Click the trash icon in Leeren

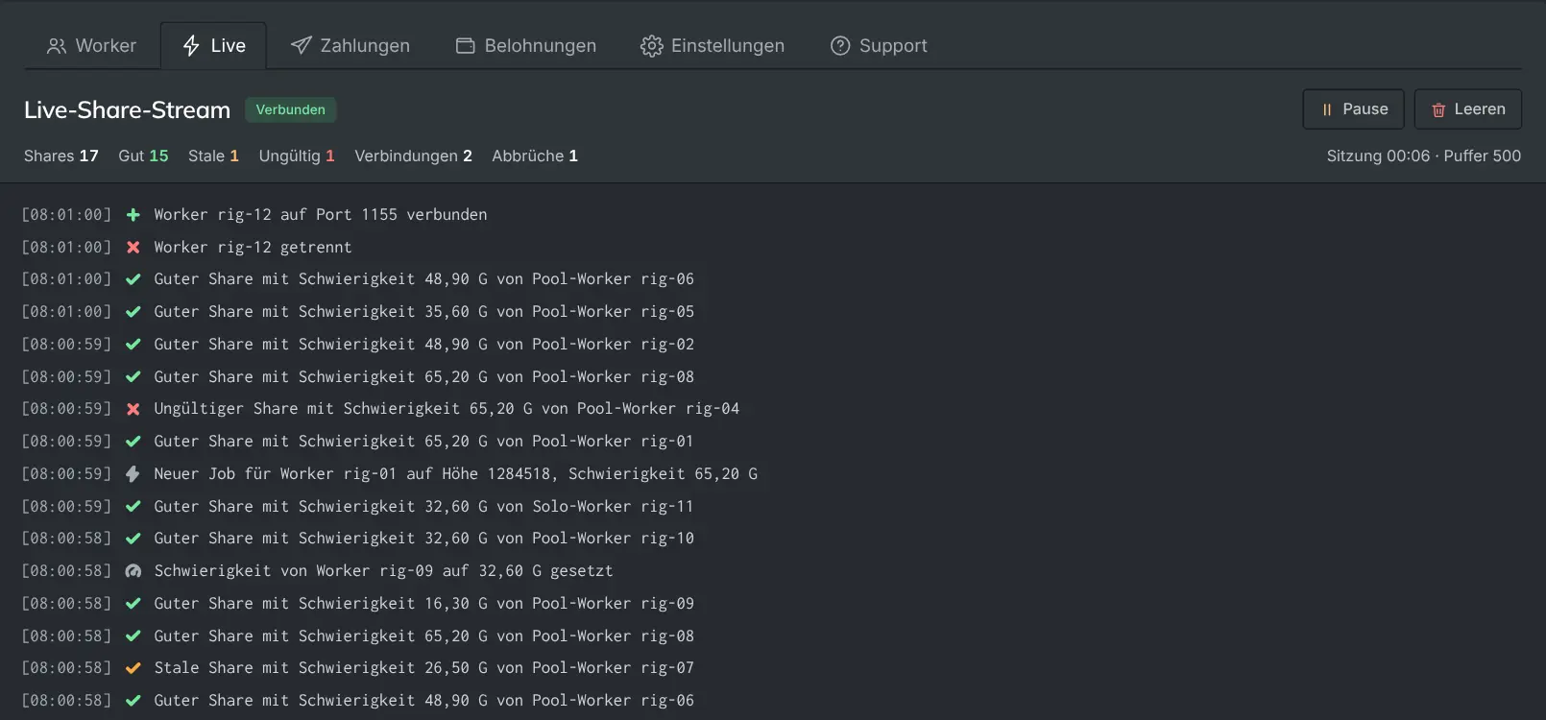1438,109
